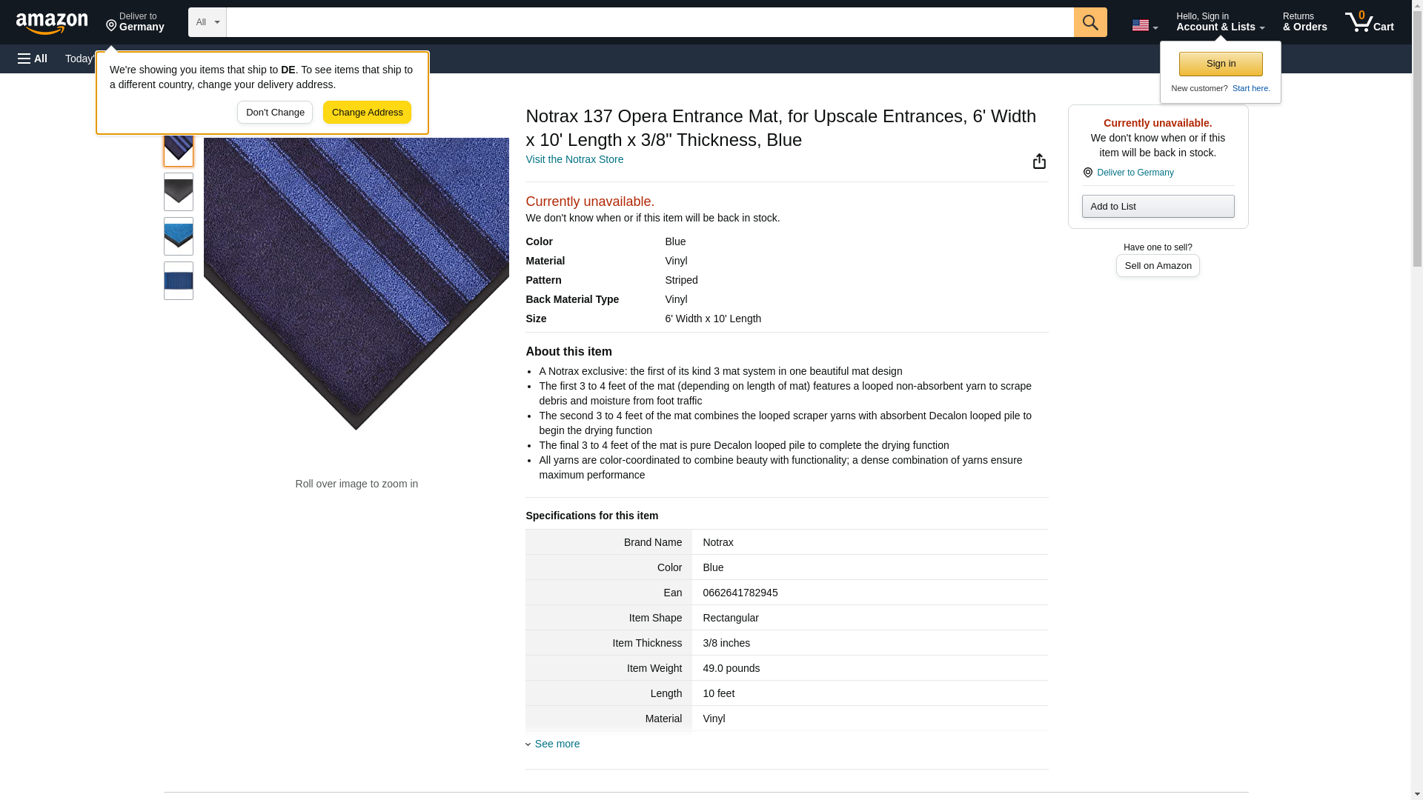The height and width of the screenshot is (800, 1423).
Task: Click the Deliver to Germany location pin
Action: [135, 22]
